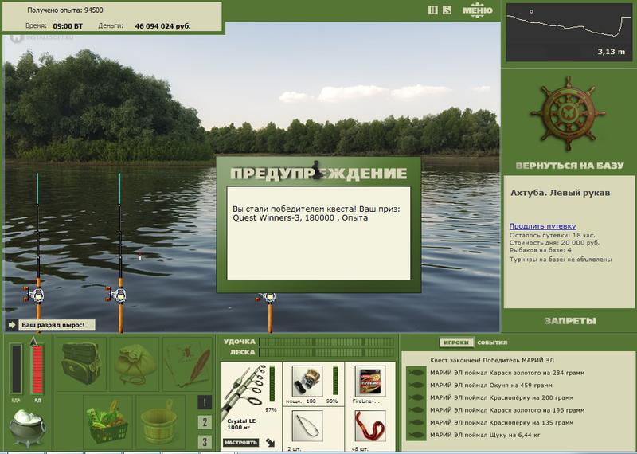Viewport: 637px width, 454px height.
Task: Click the Стоимость дня: 20 000 руб. line
Action: 554,243
